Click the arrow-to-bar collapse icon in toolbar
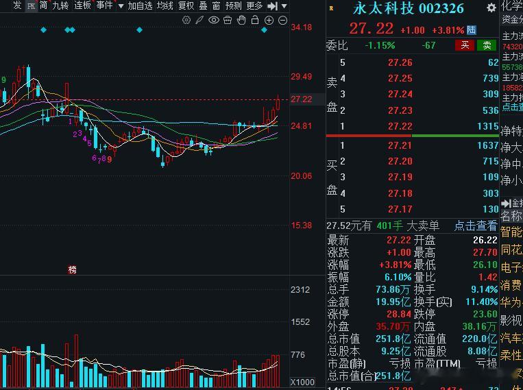523x390 pixels. [x=273, y=5]
